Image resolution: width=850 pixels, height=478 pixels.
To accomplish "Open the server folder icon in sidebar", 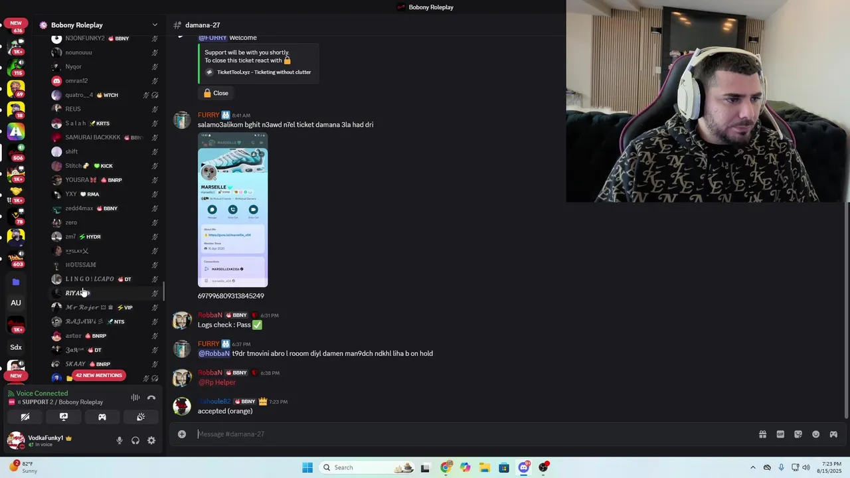I will 16,282.
